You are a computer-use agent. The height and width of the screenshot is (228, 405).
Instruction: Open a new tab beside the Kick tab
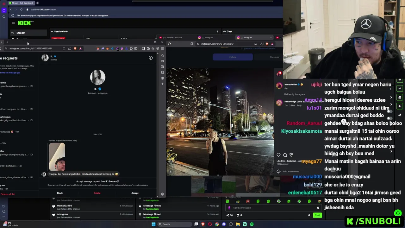click(x=37, y=3)
